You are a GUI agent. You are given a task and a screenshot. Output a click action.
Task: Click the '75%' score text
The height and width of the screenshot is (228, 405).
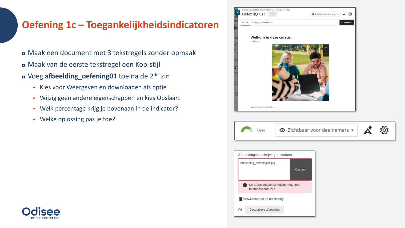(260, 130)
